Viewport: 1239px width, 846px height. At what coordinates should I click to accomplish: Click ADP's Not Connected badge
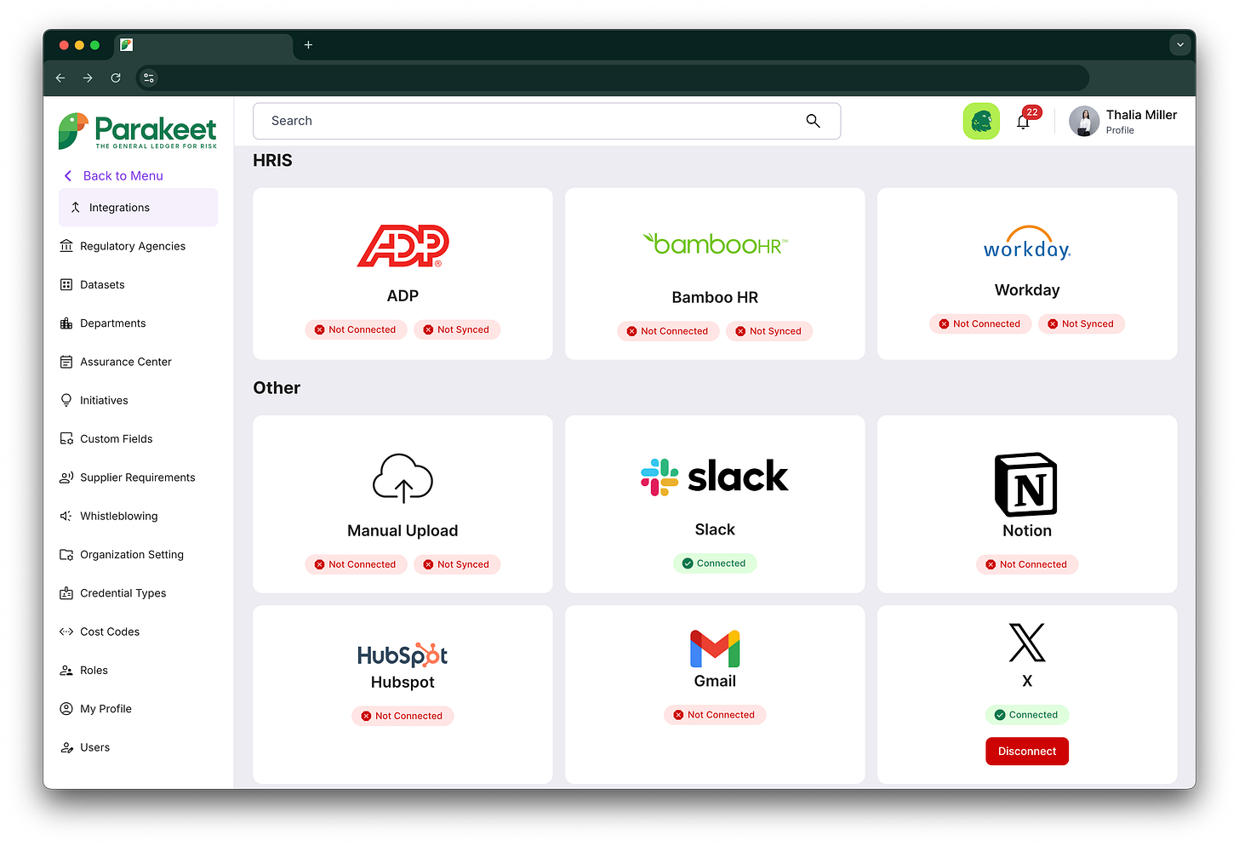coord(356,329)
